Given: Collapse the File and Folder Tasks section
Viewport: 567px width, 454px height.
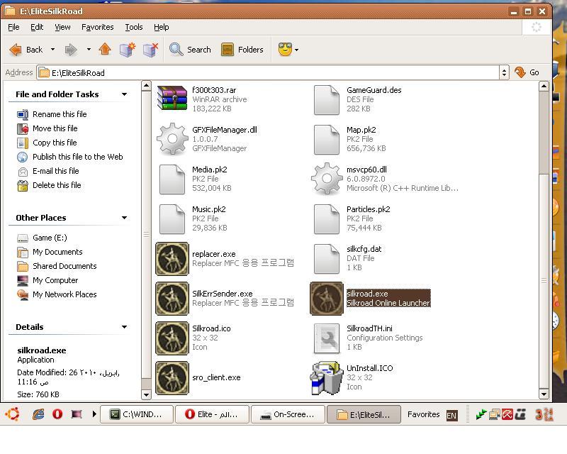Looking at the screenshot, I should coord(125,94).
